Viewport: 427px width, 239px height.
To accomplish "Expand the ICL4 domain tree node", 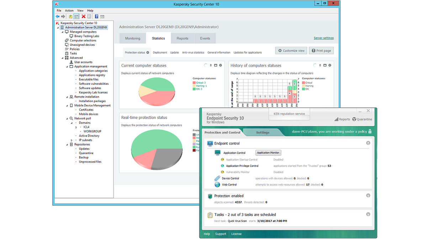I will [x=76, y=127].
